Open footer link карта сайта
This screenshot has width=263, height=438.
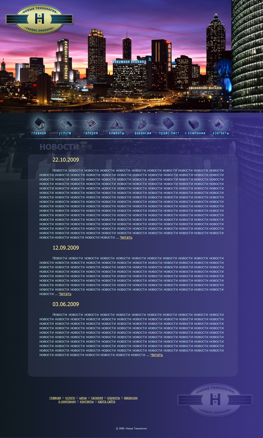point(107,401)
